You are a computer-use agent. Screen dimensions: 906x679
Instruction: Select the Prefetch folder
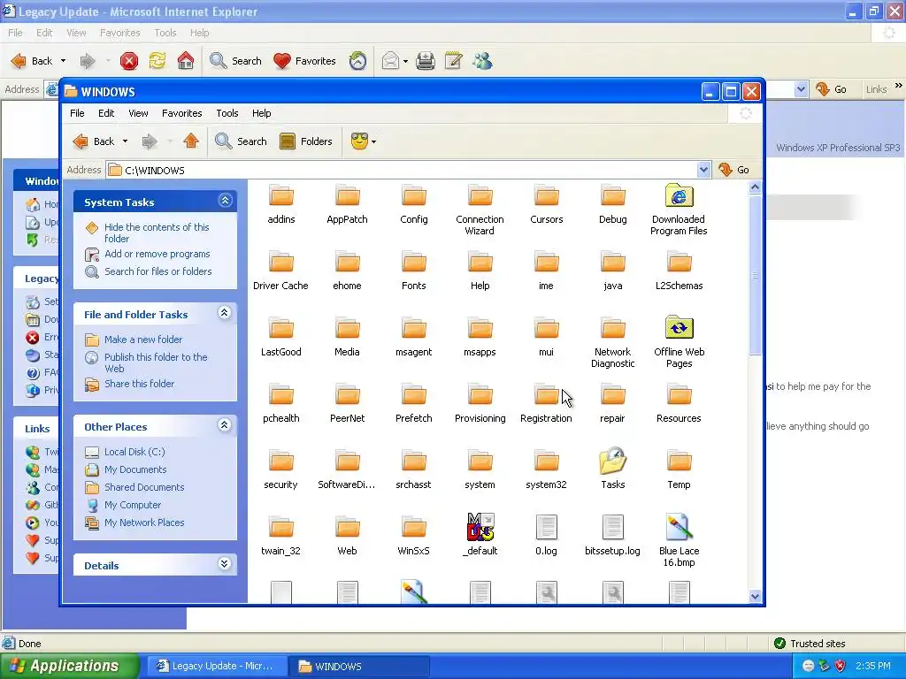tap(414, 403)
